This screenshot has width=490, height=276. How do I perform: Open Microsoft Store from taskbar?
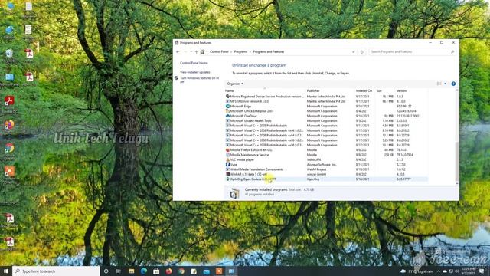(156, 271)
